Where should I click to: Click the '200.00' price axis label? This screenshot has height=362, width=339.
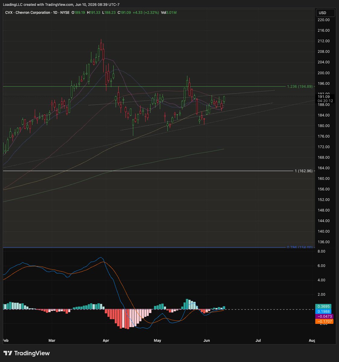[324, 73]
